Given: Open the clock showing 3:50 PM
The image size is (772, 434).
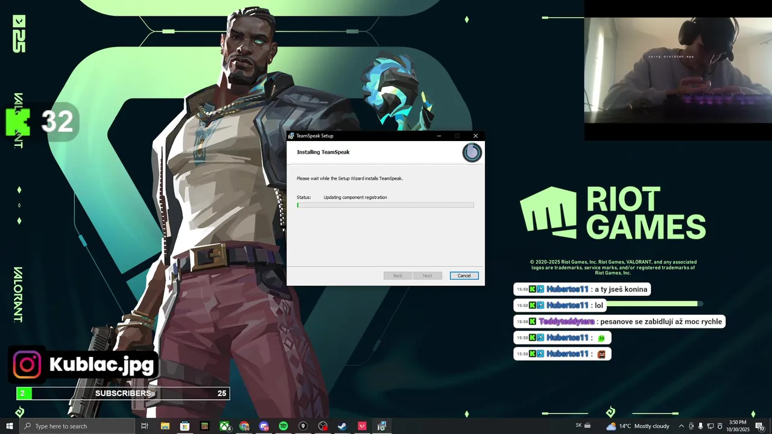Looking at the screenshot, I should (x=738, y=426).
